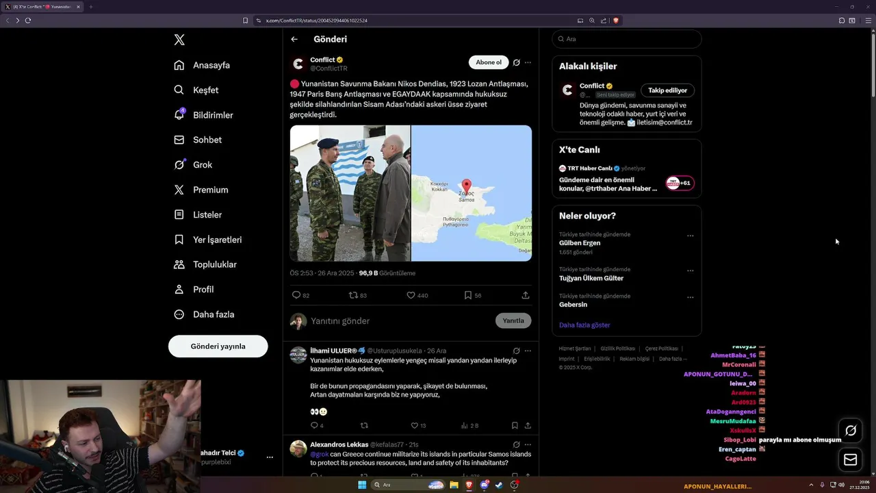
Task: Click the Ara search box
Action: coord(626,39)
